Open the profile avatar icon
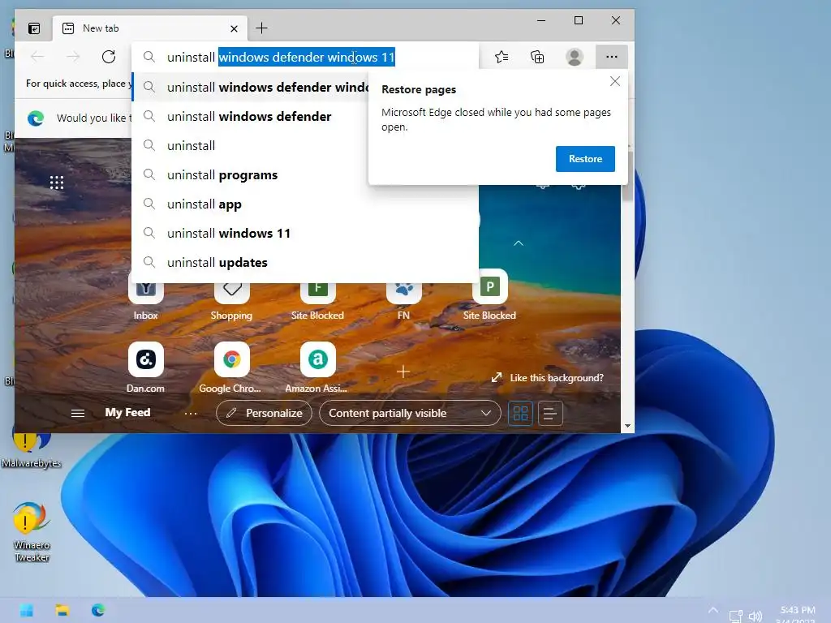 tap(575, 57)
